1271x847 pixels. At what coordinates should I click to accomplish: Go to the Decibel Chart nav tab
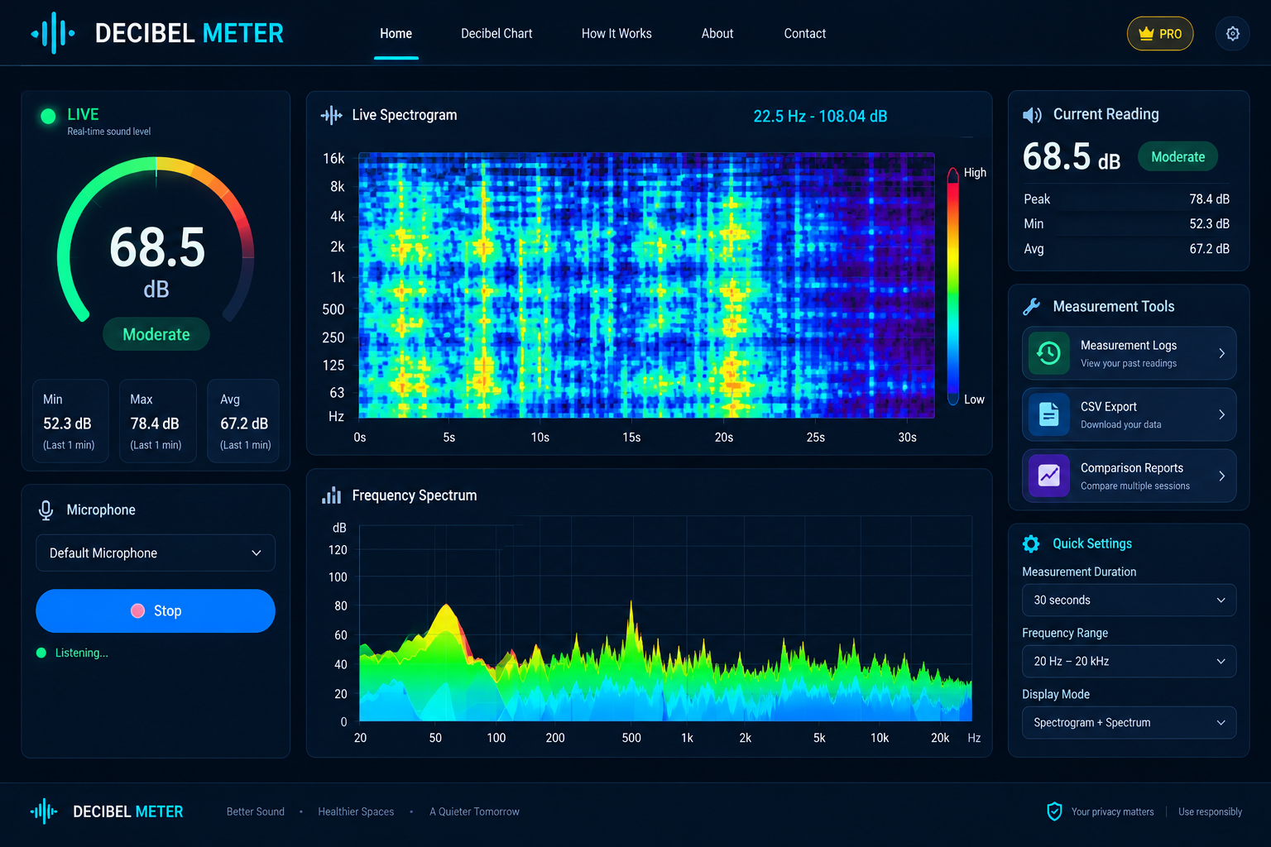496,34
